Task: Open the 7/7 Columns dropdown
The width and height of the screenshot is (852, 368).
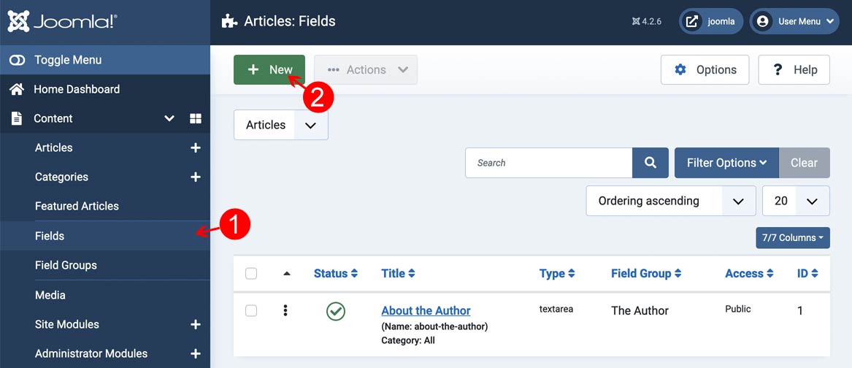Action: tap(792, 238)
